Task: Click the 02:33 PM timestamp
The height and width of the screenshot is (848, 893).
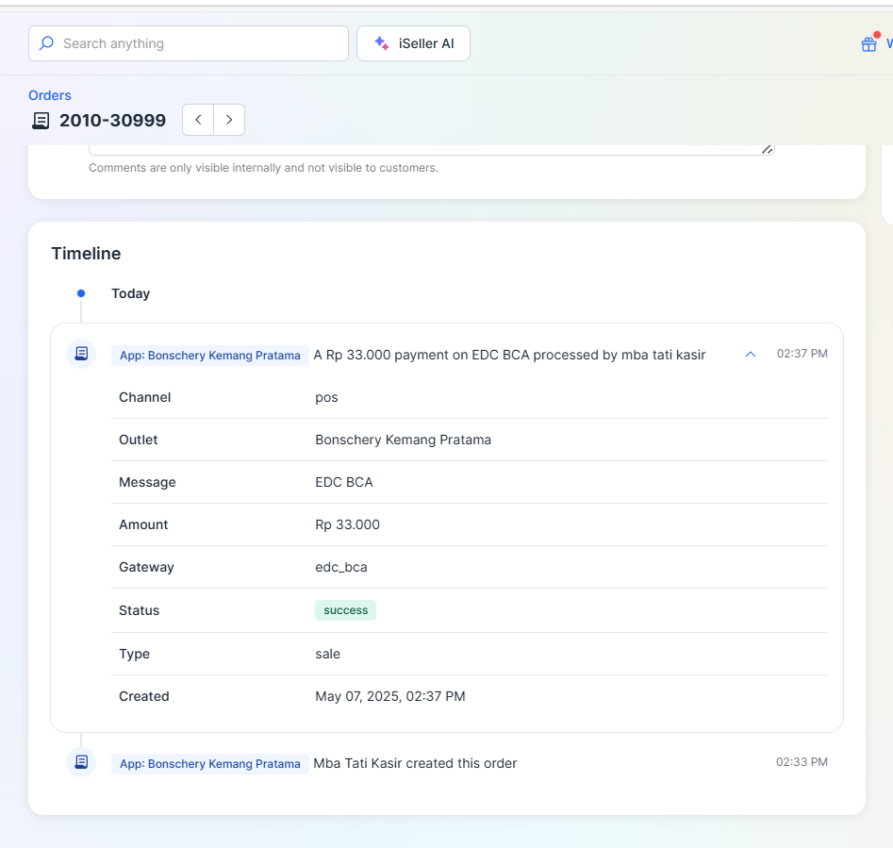Action: tap(802, 762)
